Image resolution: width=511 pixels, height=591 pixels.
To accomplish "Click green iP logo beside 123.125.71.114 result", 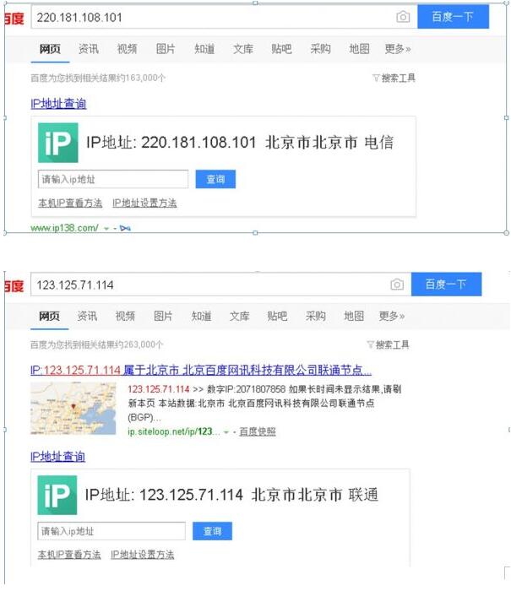I will (x=57, y=495).
